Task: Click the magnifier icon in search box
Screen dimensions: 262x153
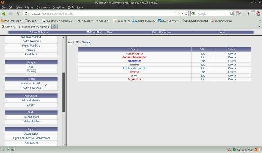Action: pyautogui.click(x=231, y=13)
